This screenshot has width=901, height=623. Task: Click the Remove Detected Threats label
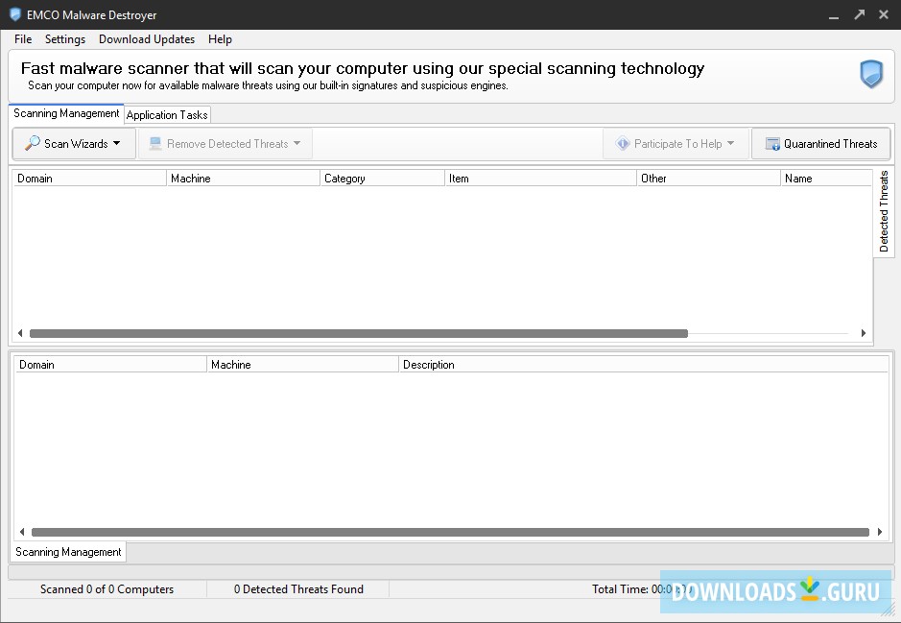(227, 144)
